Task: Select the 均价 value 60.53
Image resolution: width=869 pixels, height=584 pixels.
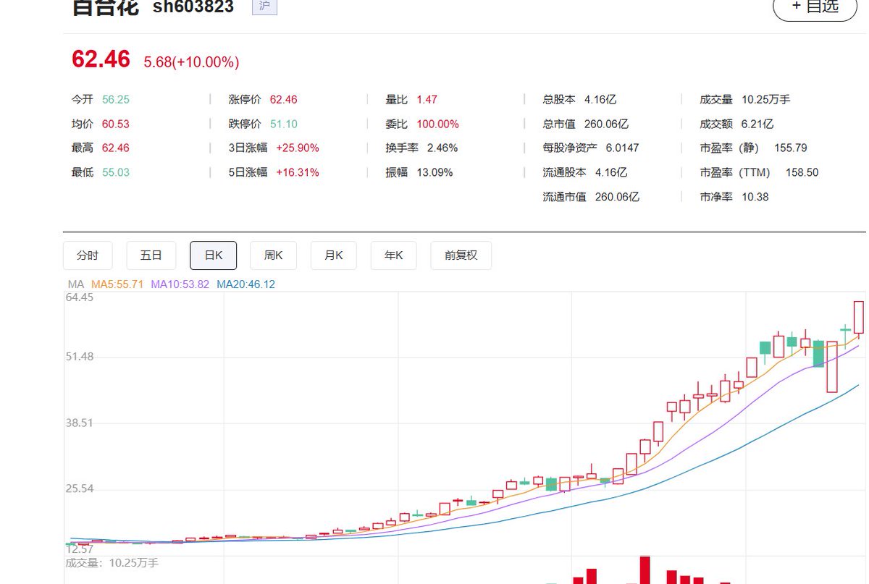Action: click(x=116, y=124)
